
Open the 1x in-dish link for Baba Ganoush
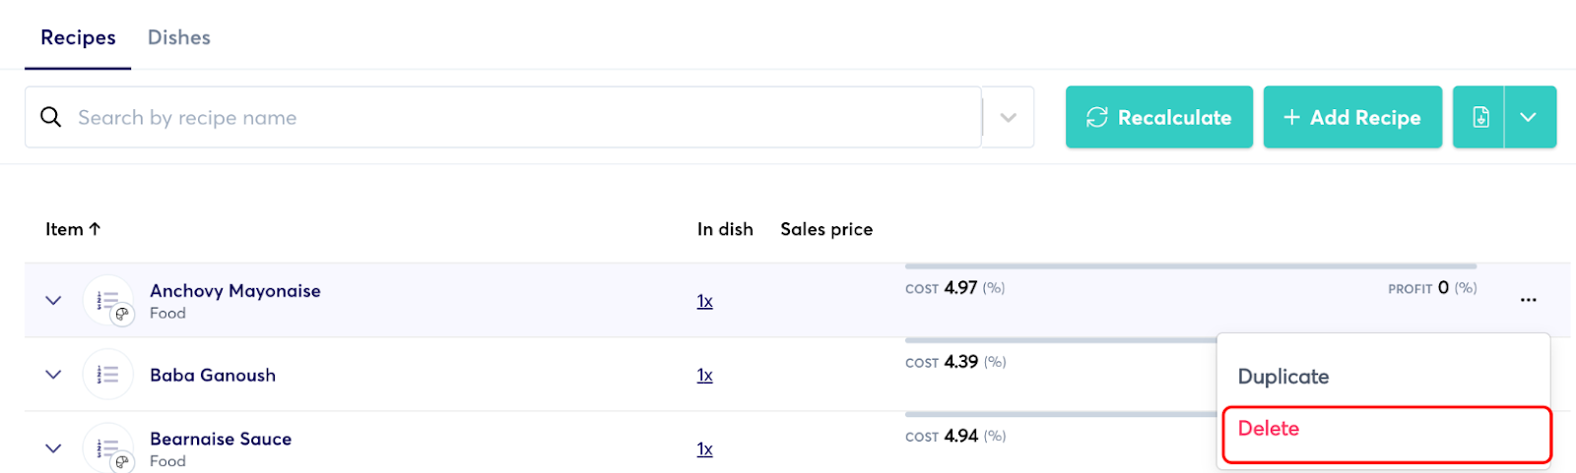click(x=704, y=375)
